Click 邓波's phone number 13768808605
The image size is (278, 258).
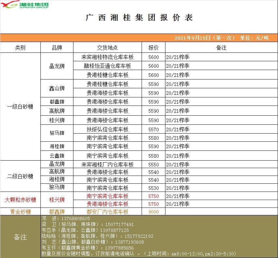click(75, 219)
